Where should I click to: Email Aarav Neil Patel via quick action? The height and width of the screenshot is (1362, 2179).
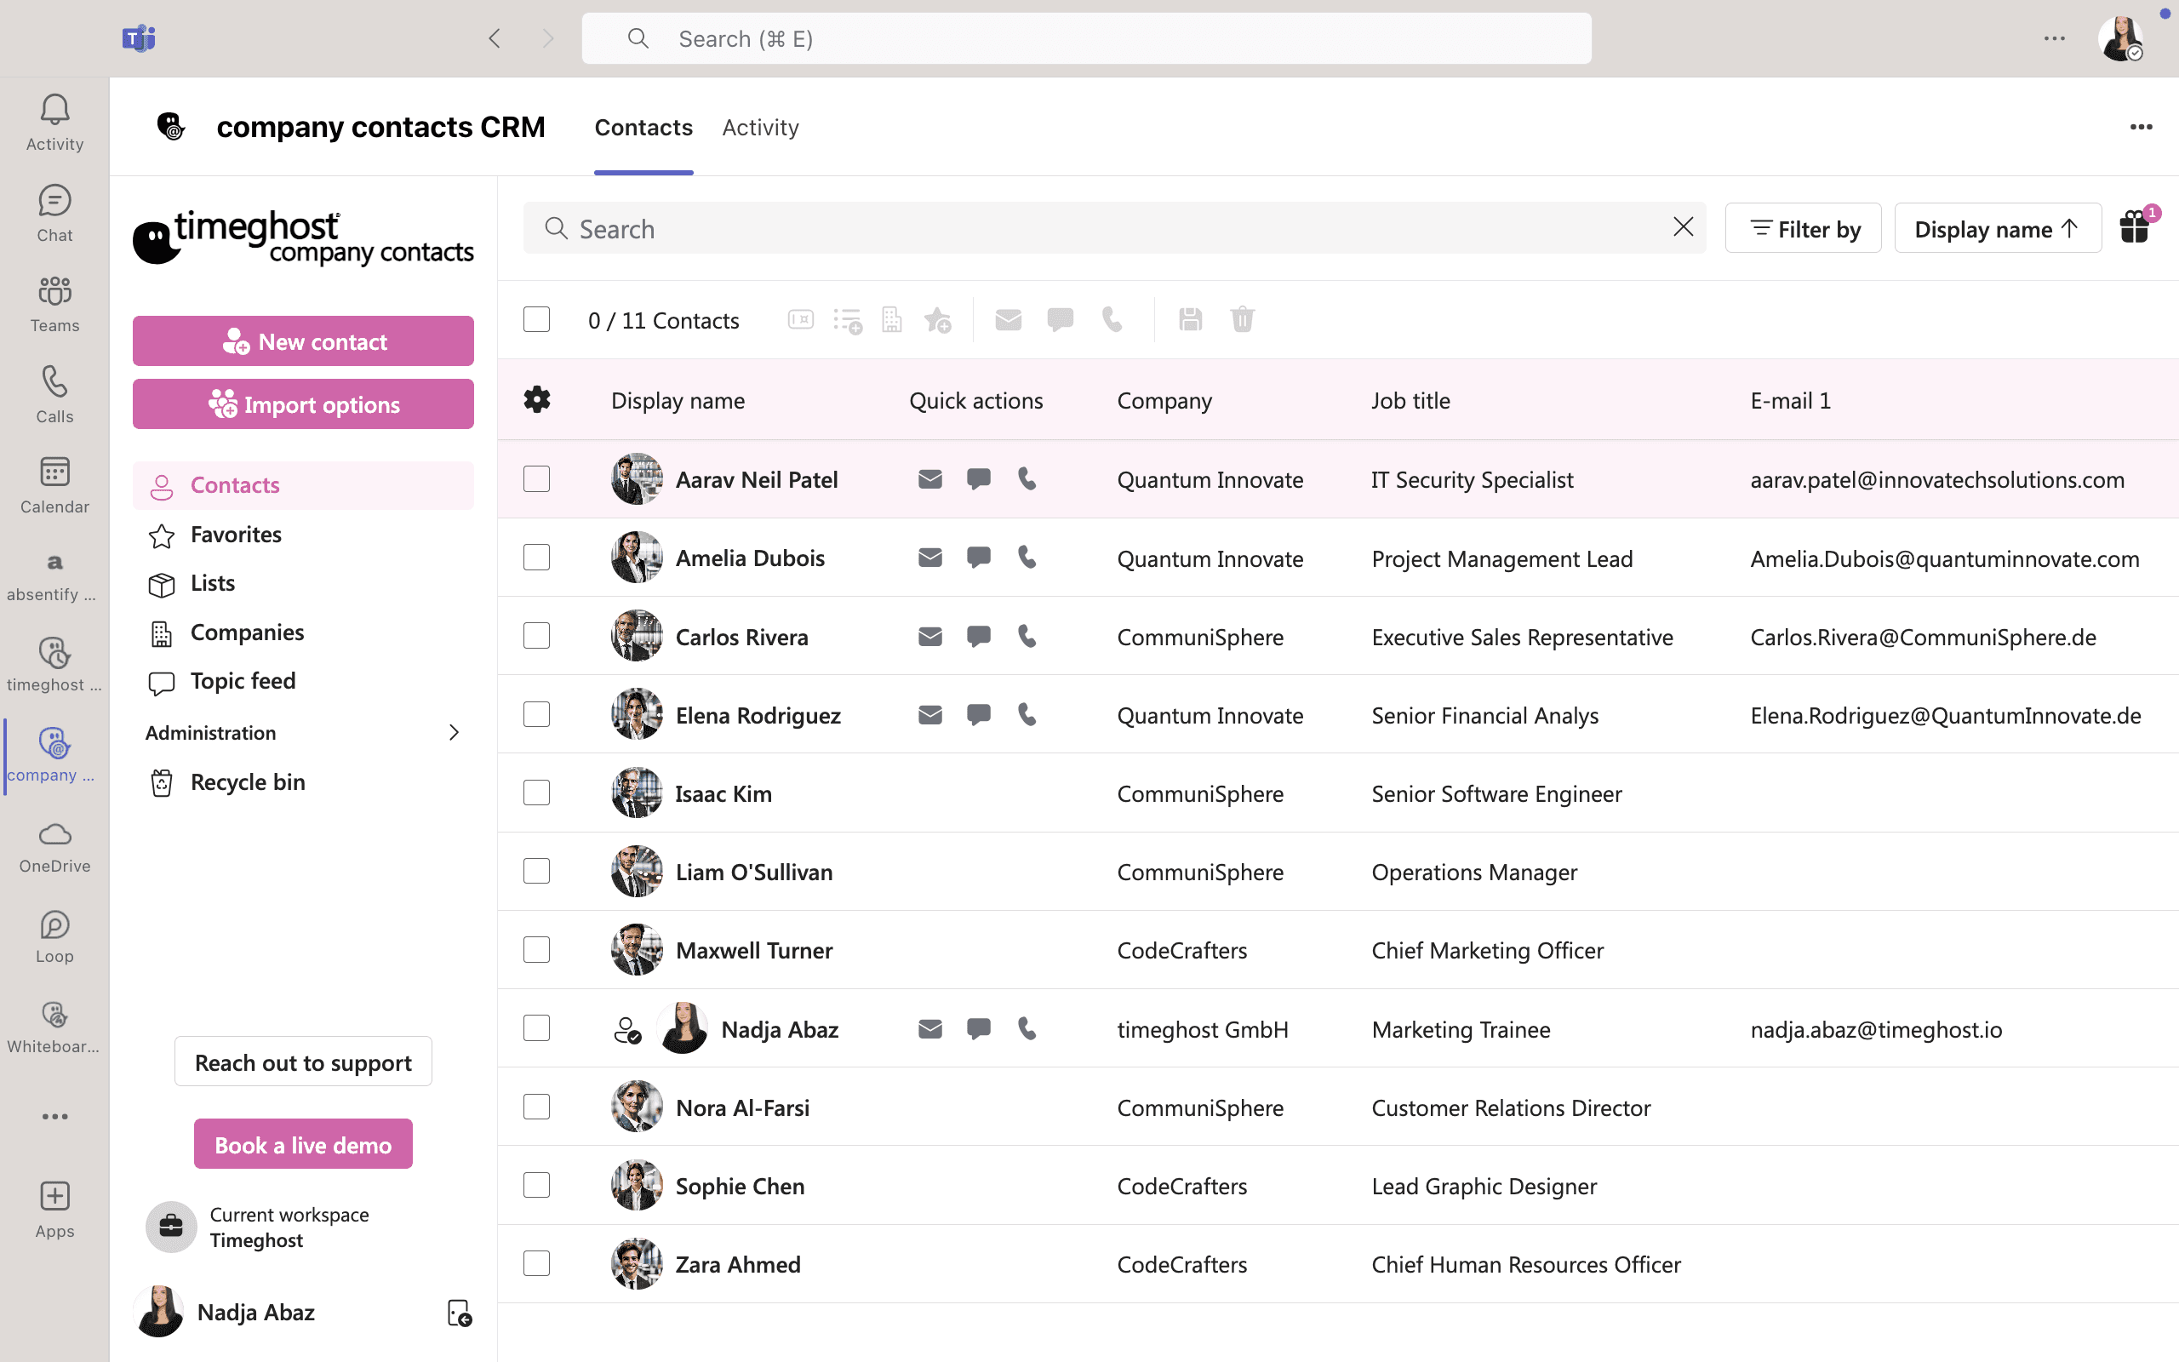(930, 478)
